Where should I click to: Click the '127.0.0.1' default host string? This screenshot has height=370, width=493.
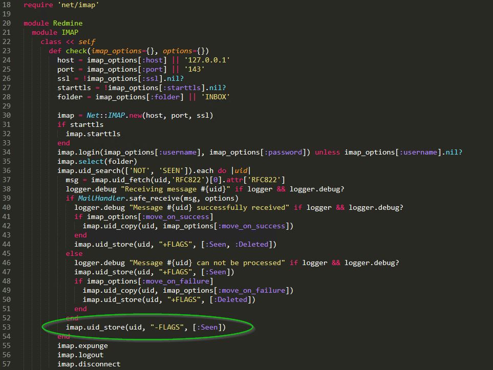point(207,60)
